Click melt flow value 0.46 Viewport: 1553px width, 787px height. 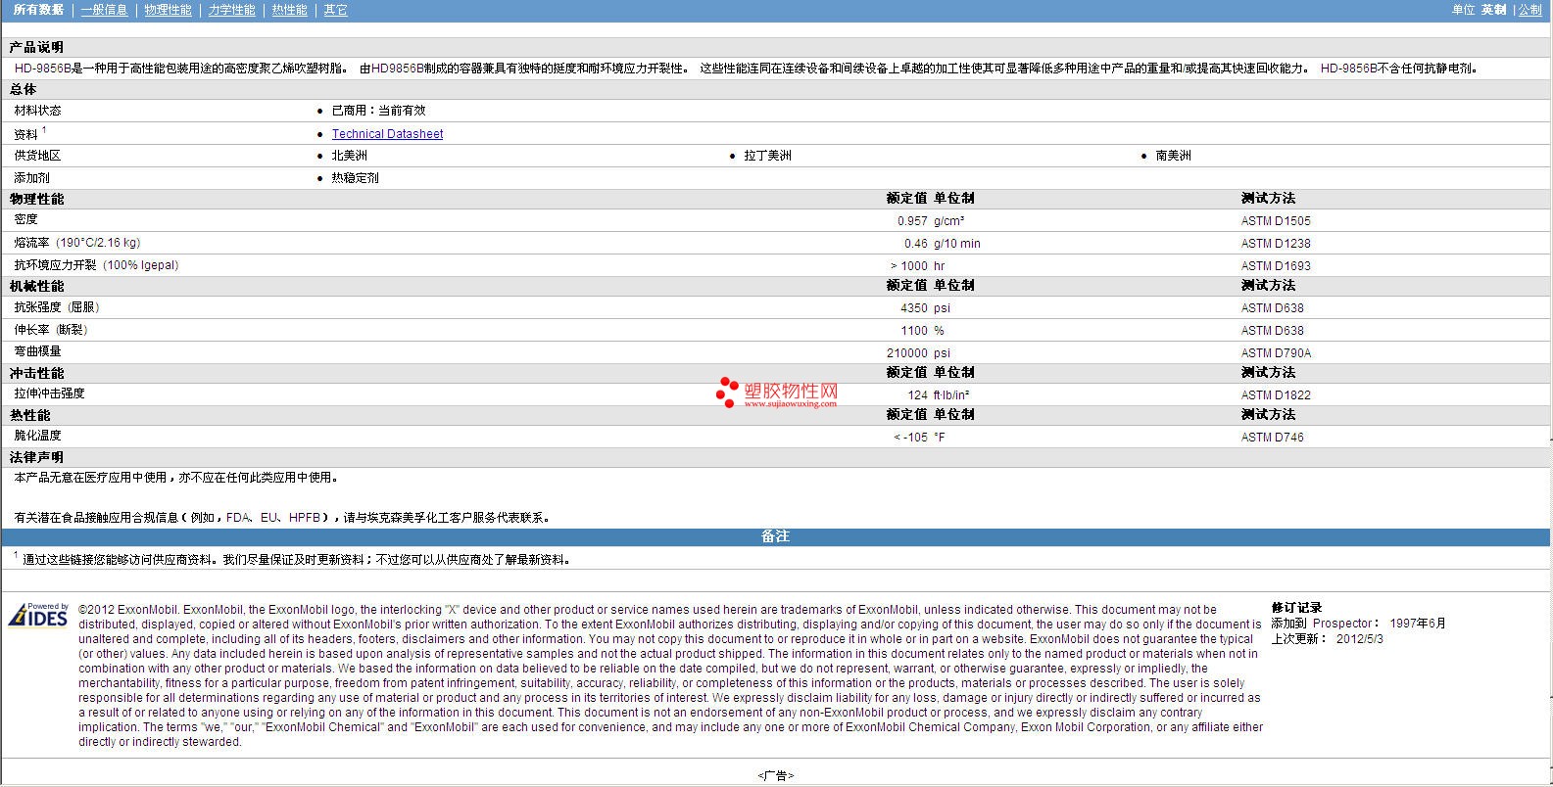tap(915, 244)
